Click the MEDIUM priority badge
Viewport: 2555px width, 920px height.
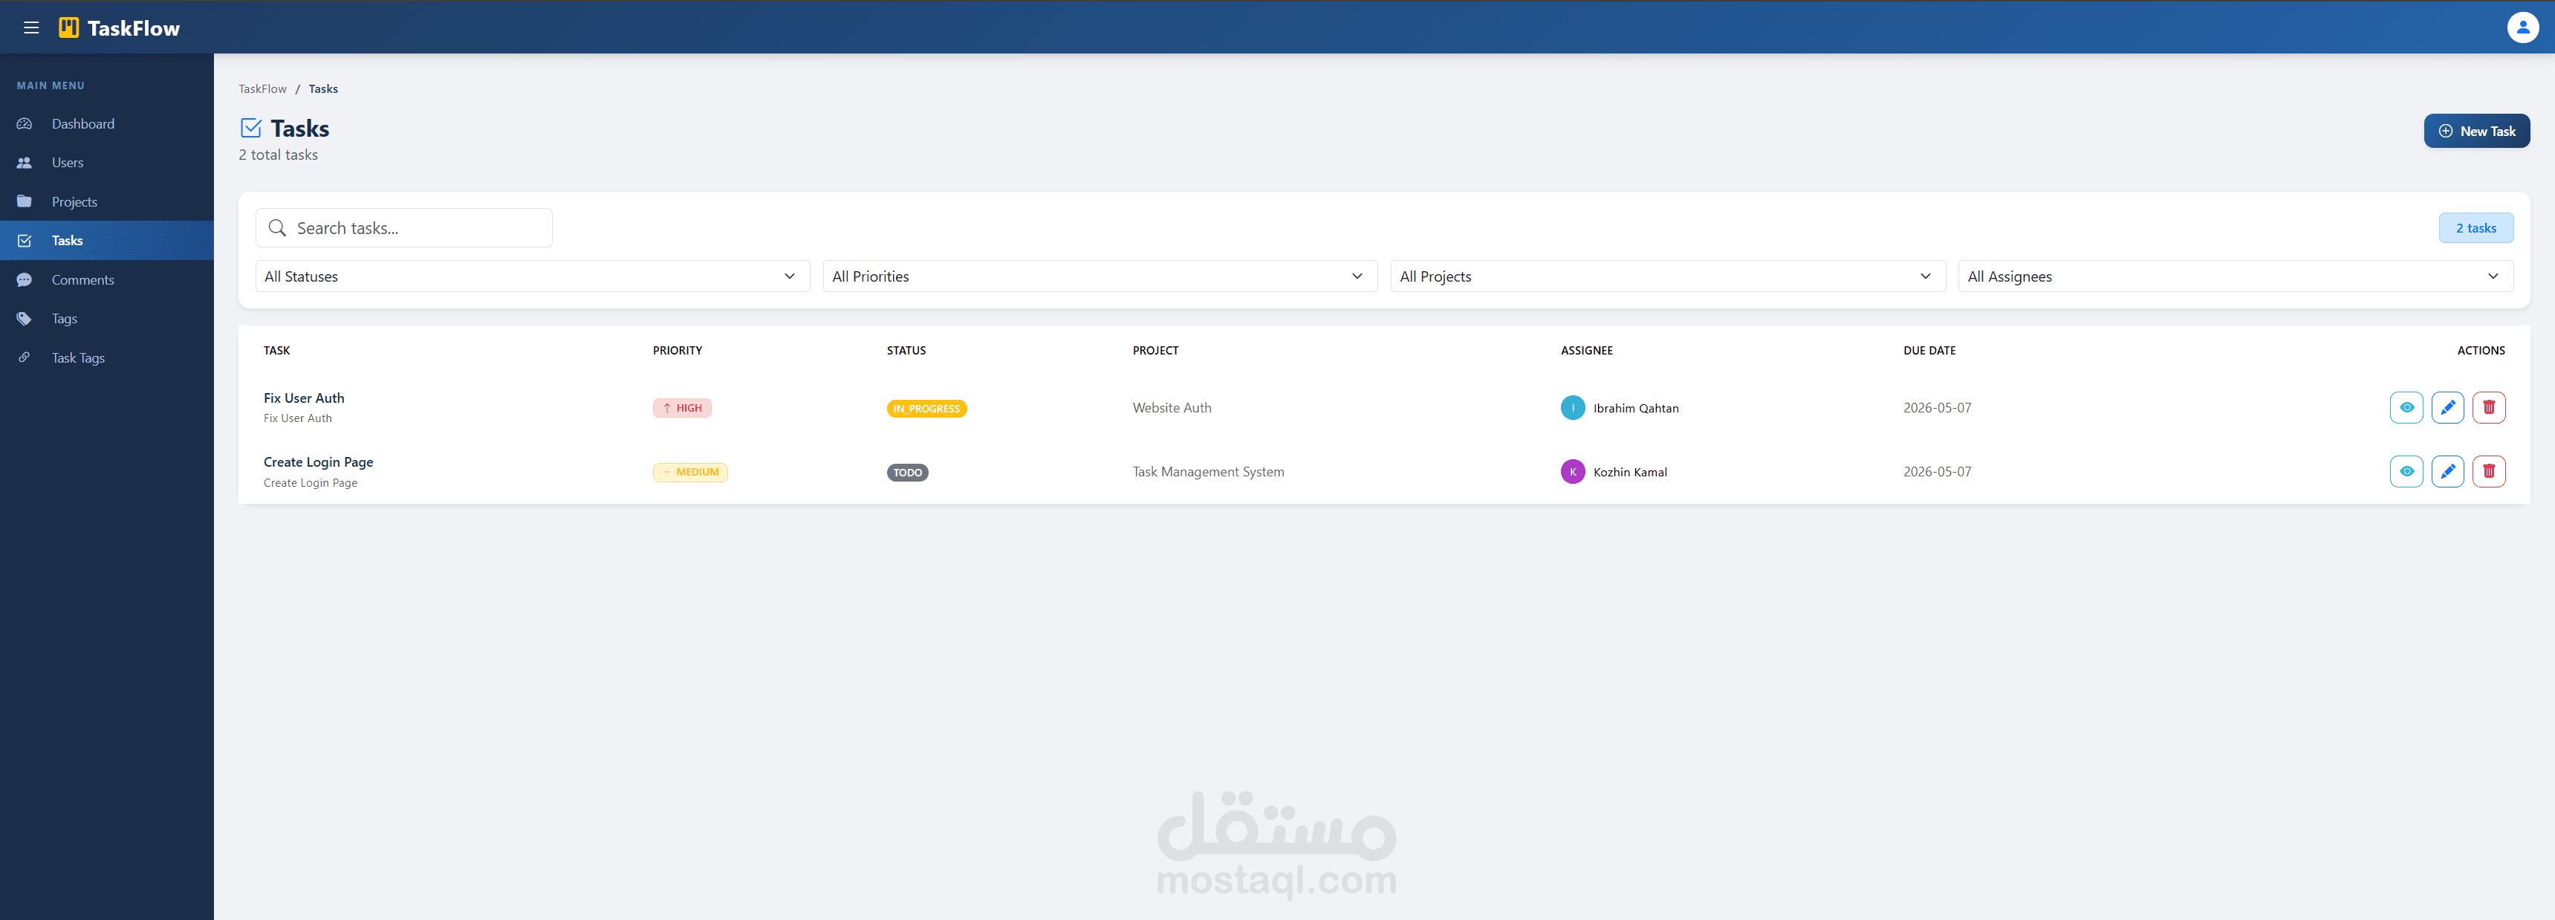click(x=690, y=473)
